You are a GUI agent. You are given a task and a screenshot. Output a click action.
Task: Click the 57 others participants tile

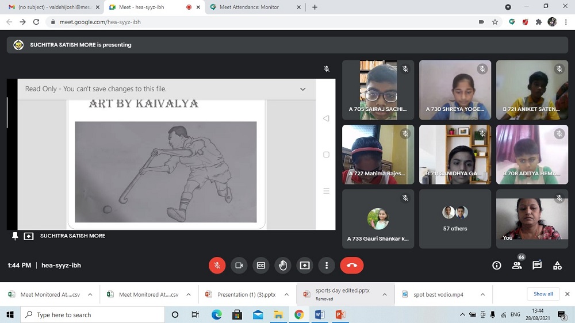pos(455,219)
